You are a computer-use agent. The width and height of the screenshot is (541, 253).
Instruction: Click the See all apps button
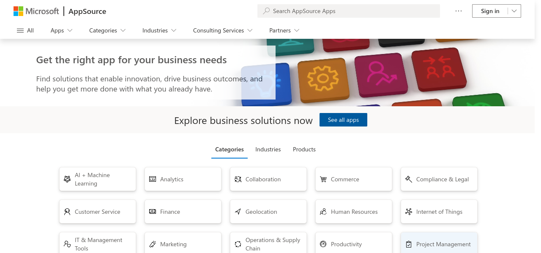(x=343, y=120)
